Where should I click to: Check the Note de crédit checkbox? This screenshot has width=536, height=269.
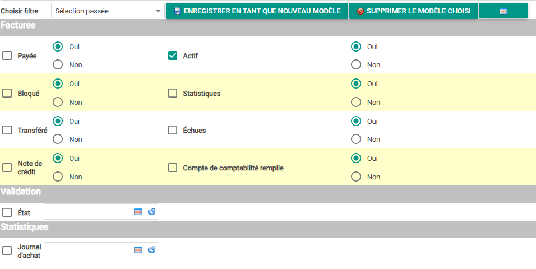click(x=7, y=168)
